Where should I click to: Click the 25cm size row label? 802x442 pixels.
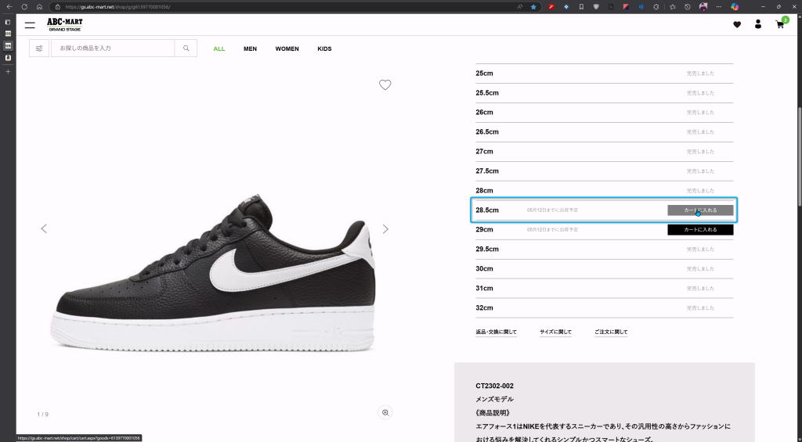click(484, 74)
